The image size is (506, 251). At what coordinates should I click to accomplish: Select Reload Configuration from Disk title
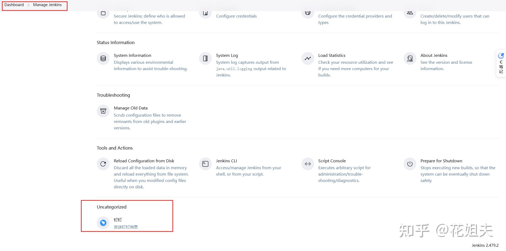click(x=144, y=161)
